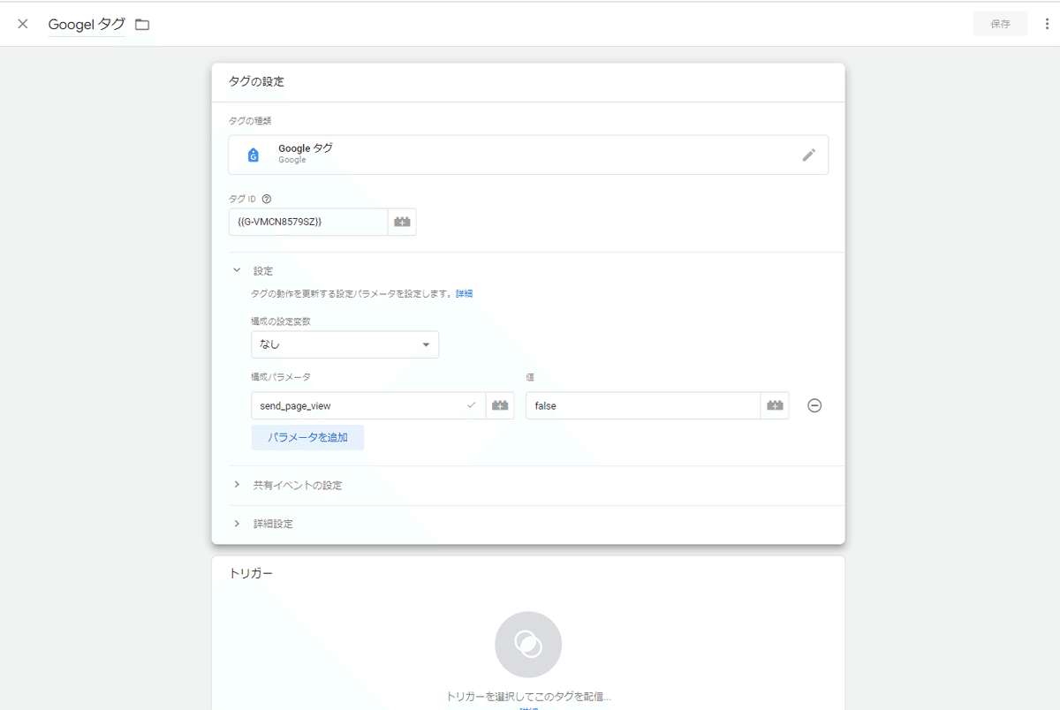Open the three-dot more options menu
Screen dimensions: 1060x710
[x=1048, y=24]
